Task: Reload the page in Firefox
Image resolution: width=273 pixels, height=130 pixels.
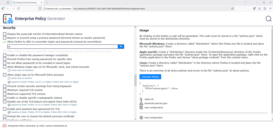Action: coord(19,8)
